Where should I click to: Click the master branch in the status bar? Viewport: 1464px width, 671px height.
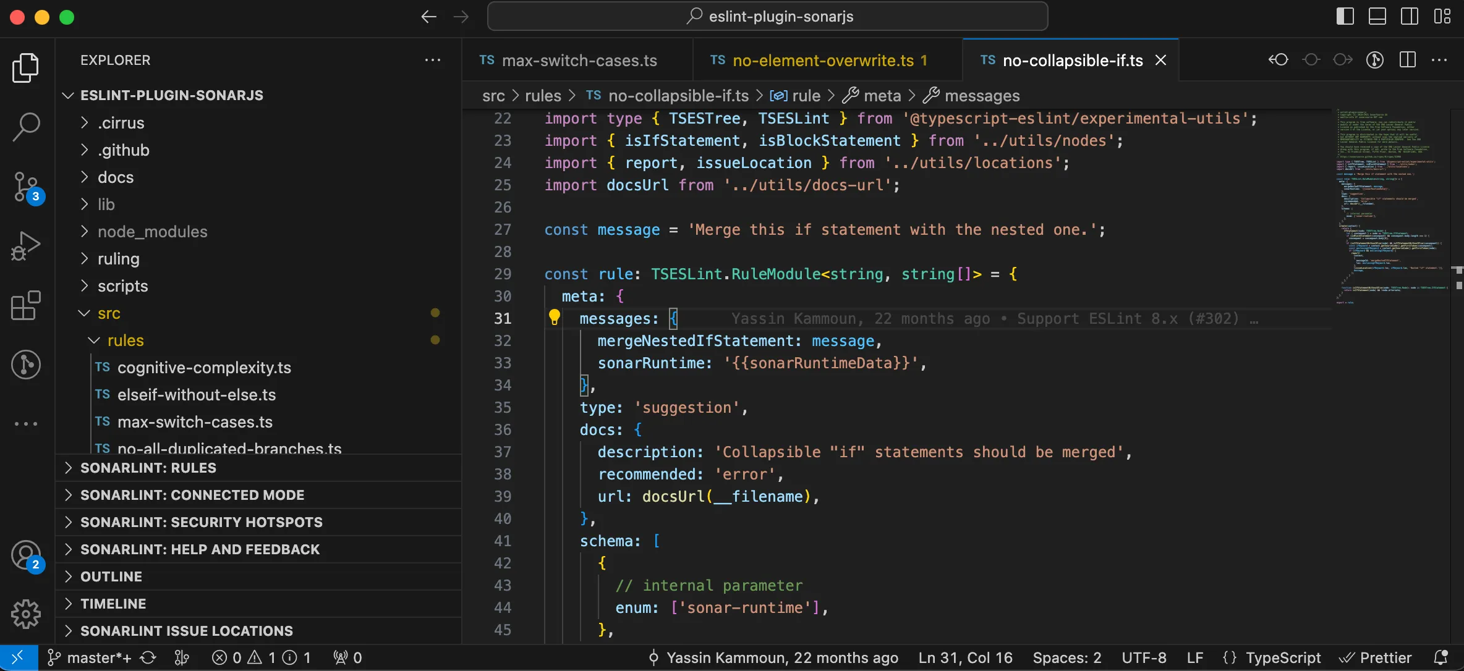[x=90, y=657]
